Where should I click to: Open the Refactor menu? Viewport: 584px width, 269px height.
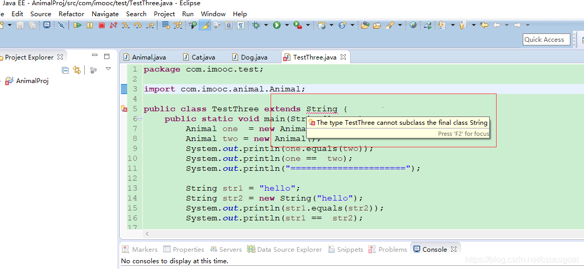(x=72, y=14)
